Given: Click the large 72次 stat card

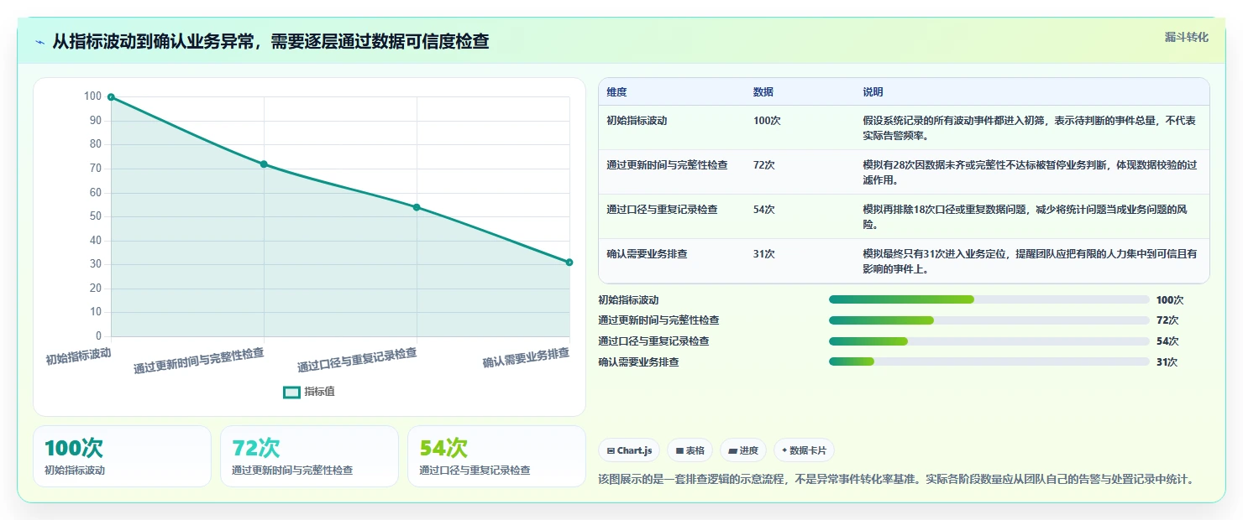Looking at the screenshot, I should pyautogui.click(x=309, y=456).
